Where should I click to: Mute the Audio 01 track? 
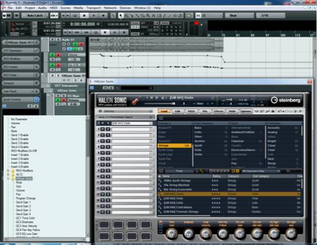(x=52, y=40)
